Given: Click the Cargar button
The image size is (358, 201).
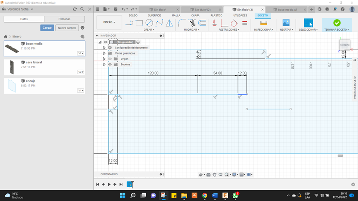Looking at the screenshot, I should coord(47,28).
